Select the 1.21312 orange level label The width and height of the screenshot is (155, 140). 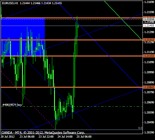(x=149, y=40)
